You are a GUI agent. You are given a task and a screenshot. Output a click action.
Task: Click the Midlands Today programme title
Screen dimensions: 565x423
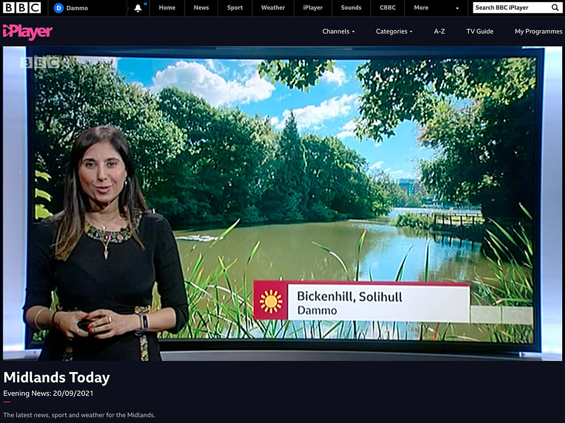tap(56, 377)
